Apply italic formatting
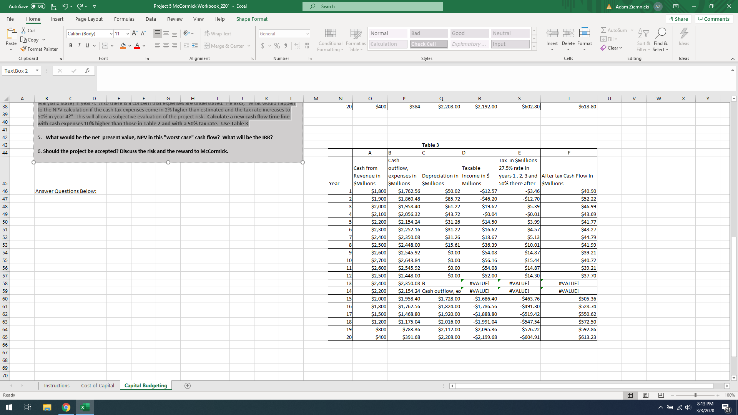The image size is (738, 415). [79, 45]
